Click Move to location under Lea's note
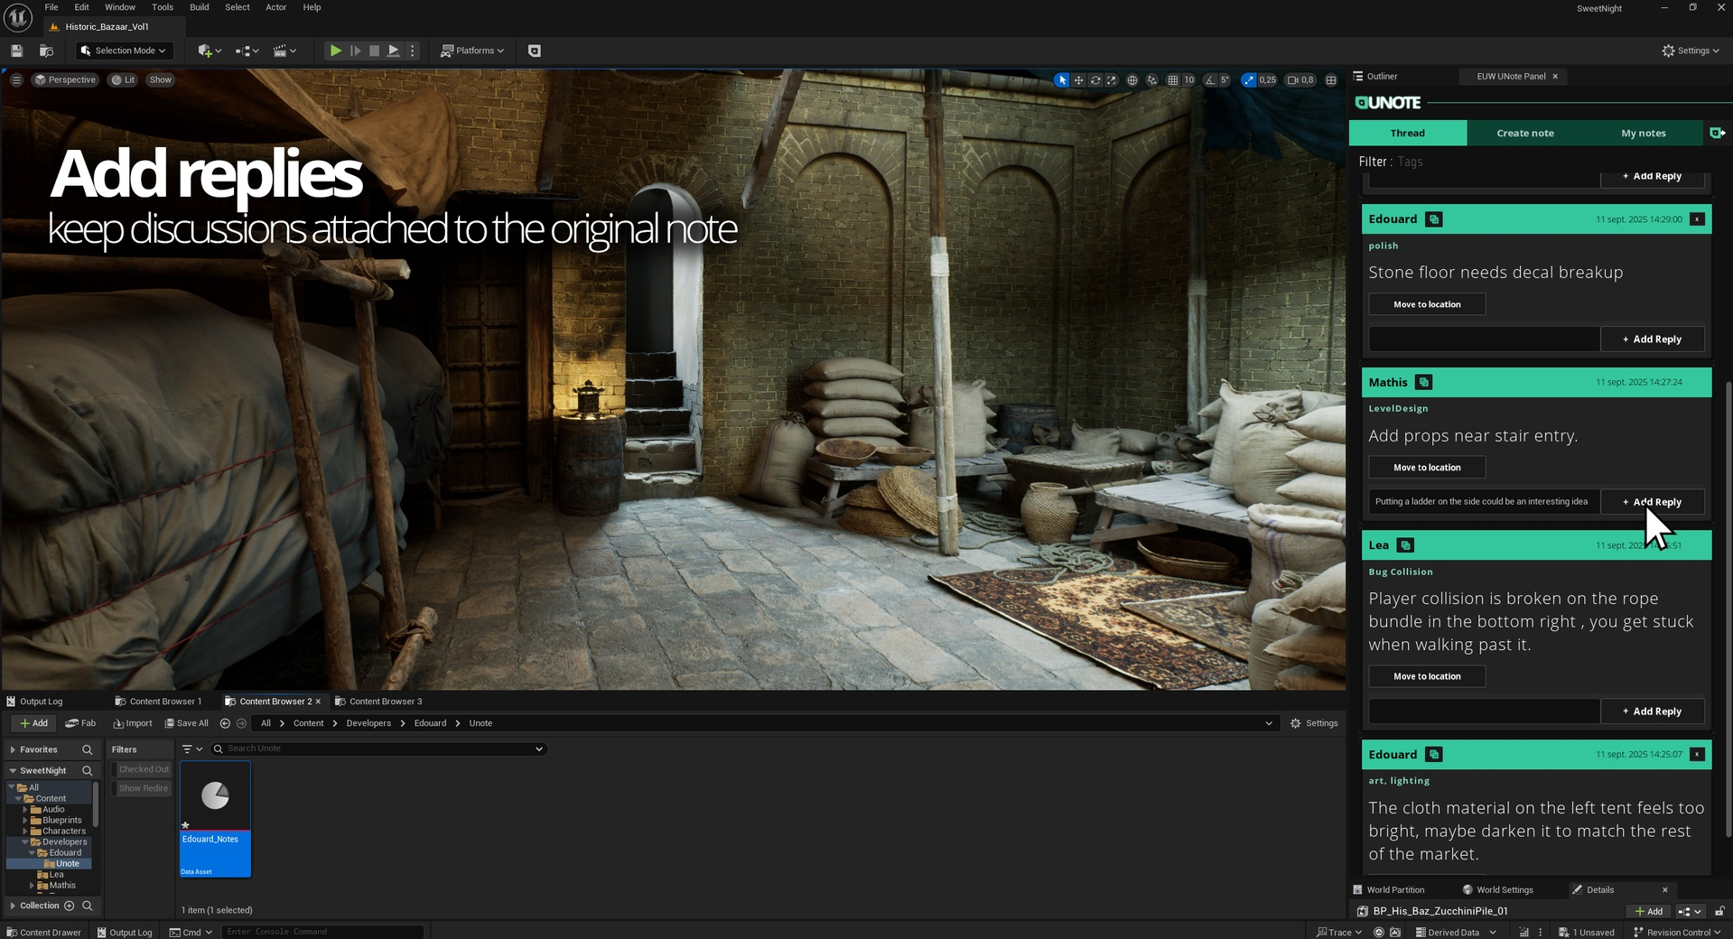 pyautogui.click(x=1426, y=676)
